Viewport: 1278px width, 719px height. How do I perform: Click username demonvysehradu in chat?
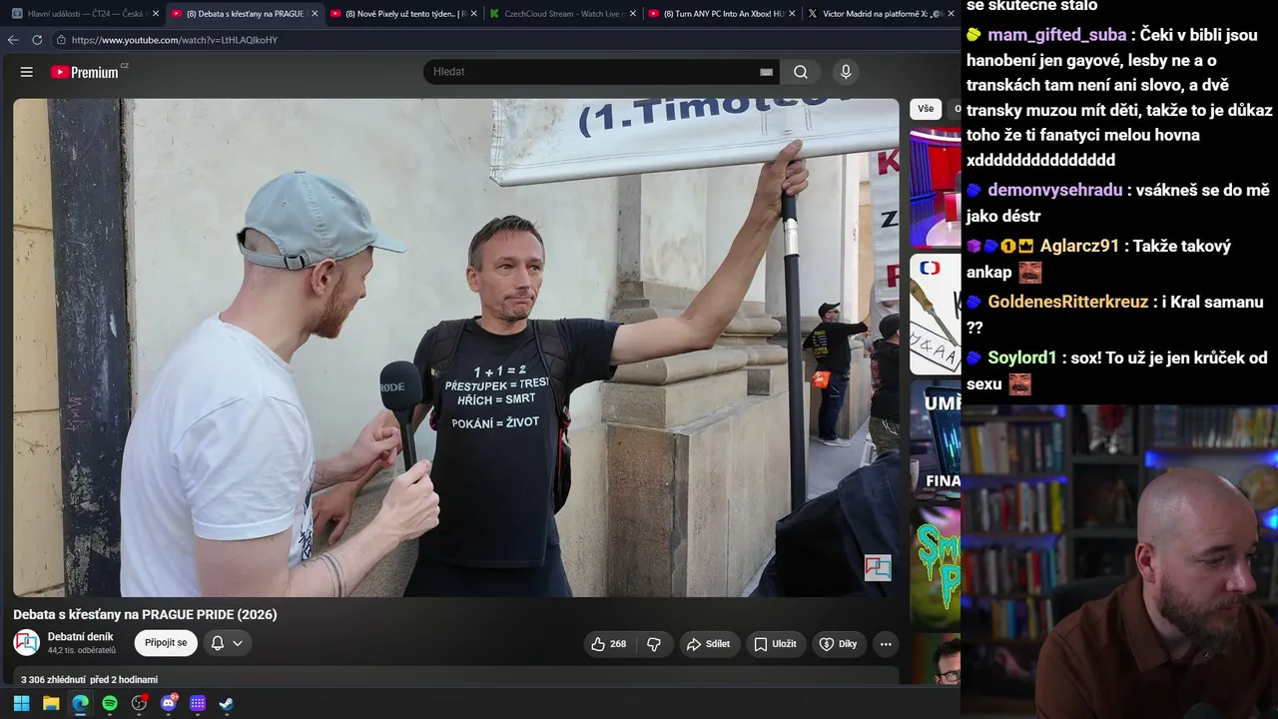(x=1055, y=190)
